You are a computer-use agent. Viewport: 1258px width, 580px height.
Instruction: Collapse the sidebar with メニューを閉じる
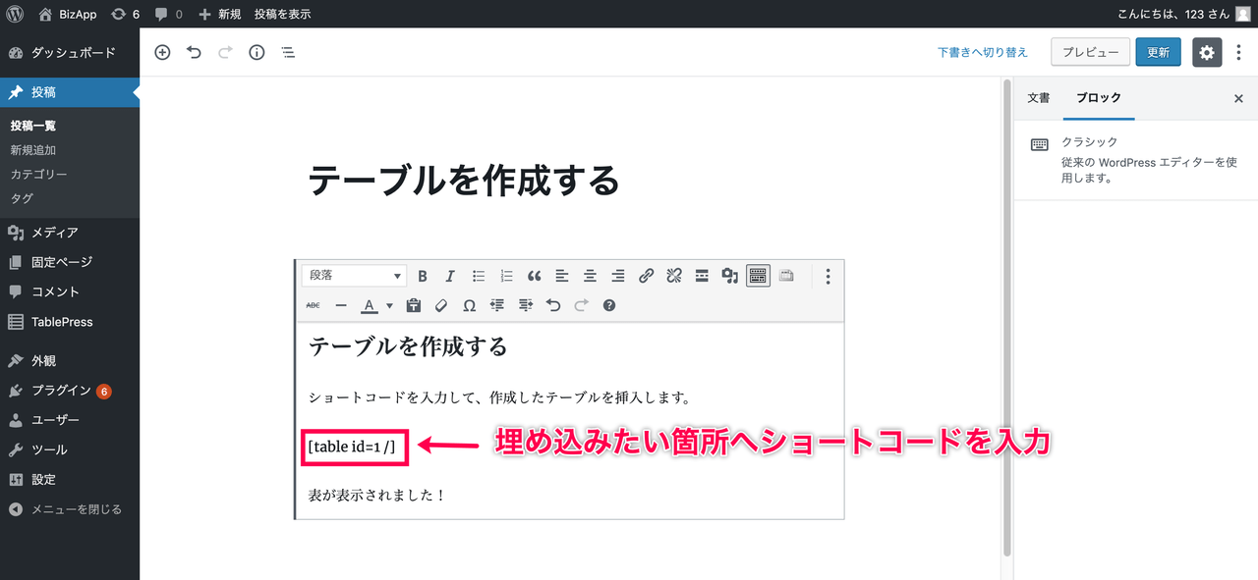pos(70,509)
